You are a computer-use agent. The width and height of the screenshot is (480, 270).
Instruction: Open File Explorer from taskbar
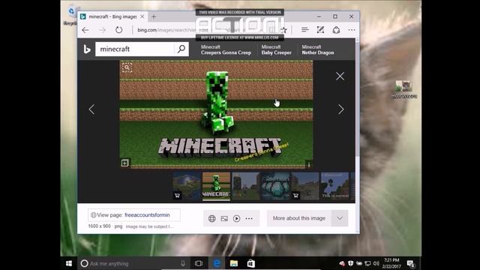(x=234, y=263)
